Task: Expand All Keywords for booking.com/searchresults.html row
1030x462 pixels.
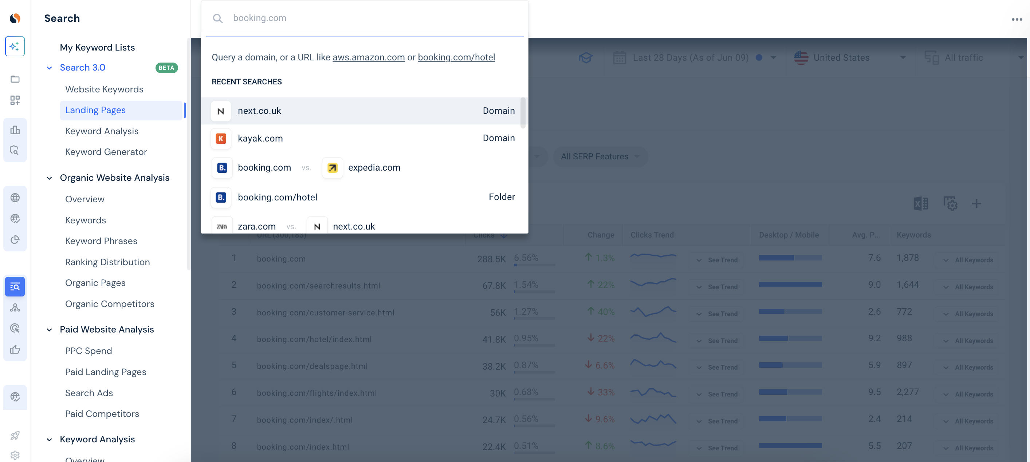Action: point(968,287)
